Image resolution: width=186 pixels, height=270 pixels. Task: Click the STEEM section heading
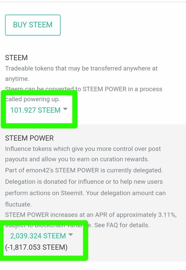16,58
